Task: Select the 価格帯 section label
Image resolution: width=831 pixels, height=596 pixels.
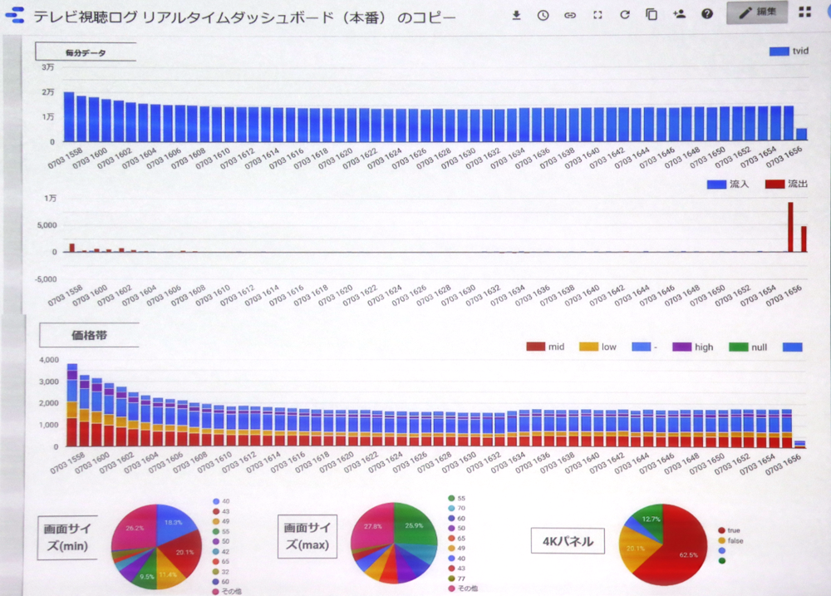Action: [x=86, y=336]
